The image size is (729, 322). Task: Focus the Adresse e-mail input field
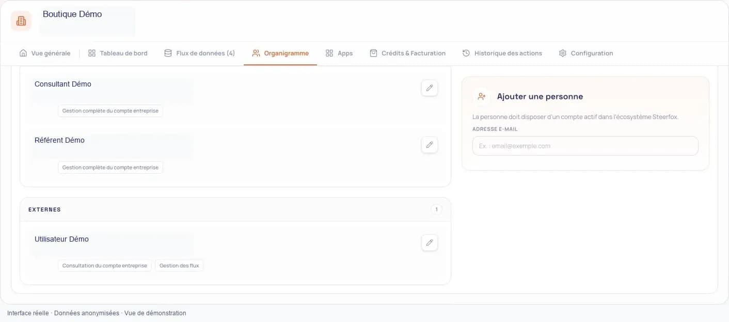click(x=585, y=146)
